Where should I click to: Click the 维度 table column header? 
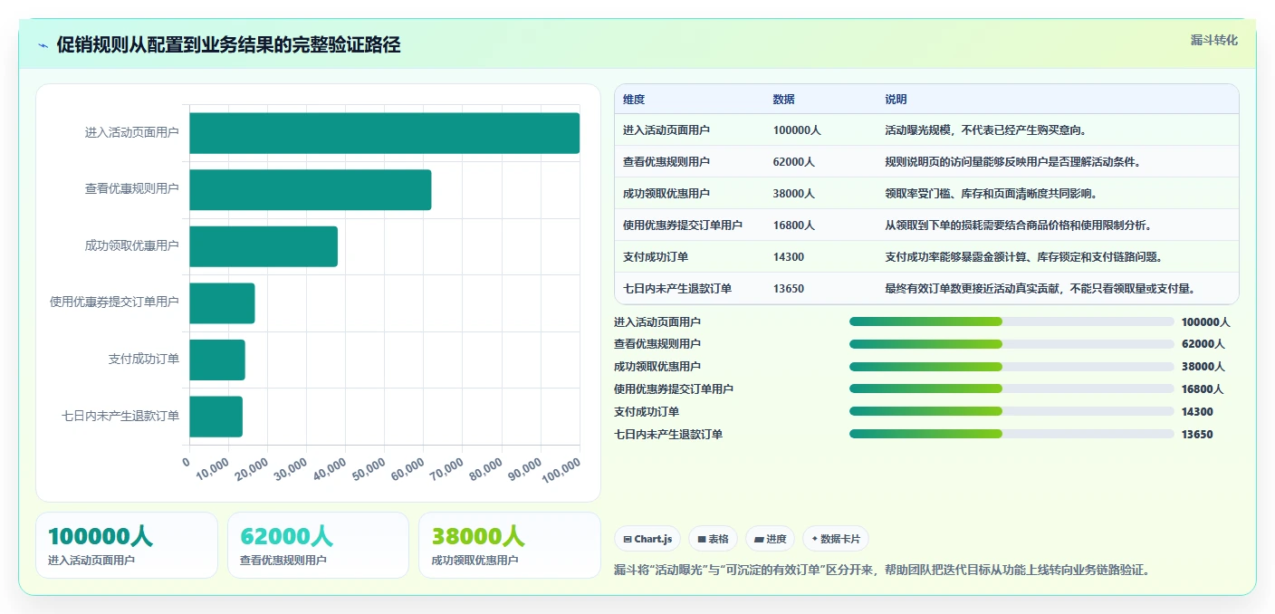point(634,99)
